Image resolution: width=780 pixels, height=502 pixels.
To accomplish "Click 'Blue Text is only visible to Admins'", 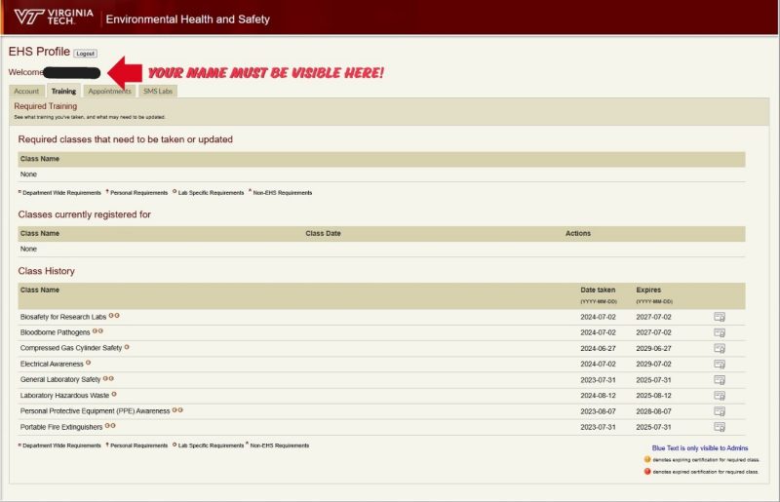I will (700, 448).
